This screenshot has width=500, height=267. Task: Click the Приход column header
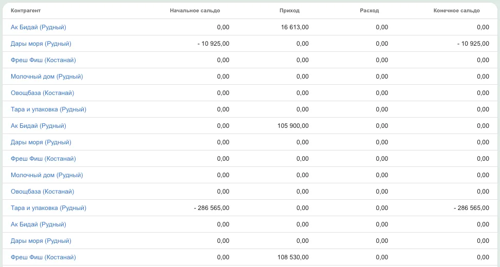(x=289, y=10)
